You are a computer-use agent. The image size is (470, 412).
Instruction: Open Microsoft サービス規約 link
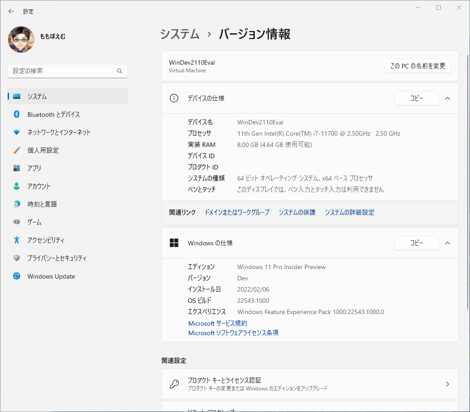217,323
